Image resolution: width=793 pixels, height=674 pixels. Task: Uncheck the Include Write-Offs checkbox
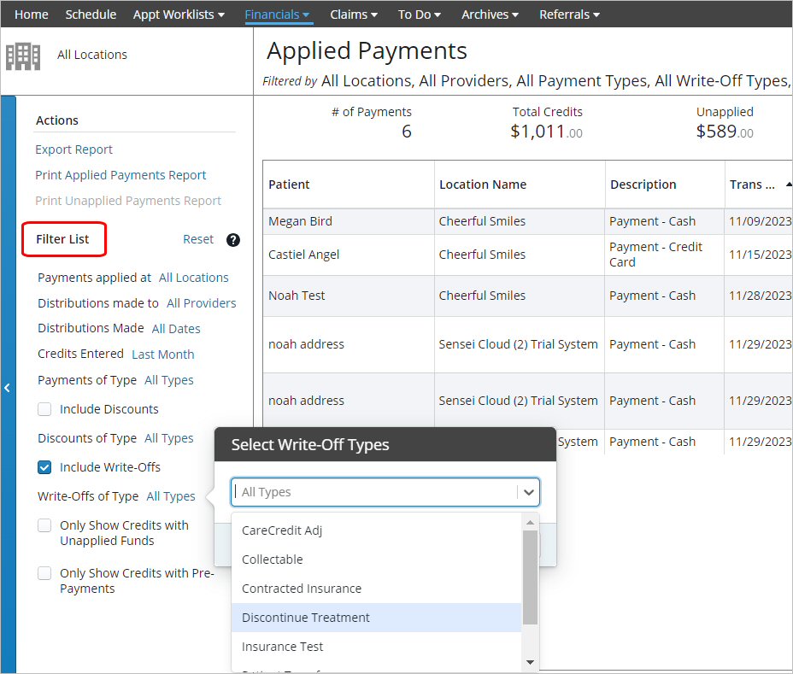pos(45,467)
